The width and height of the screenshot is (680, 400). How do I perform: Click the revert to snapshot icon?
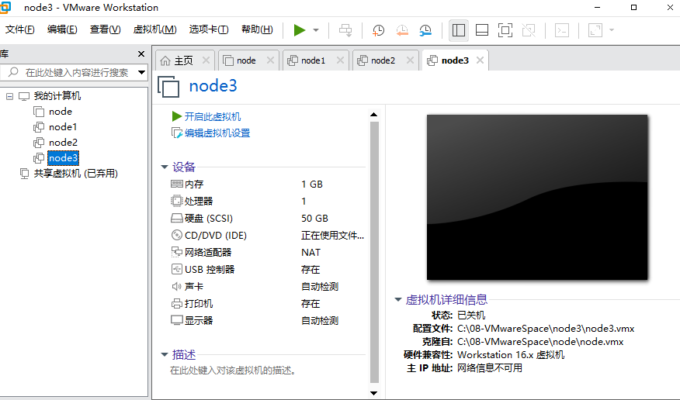point(402,30)
